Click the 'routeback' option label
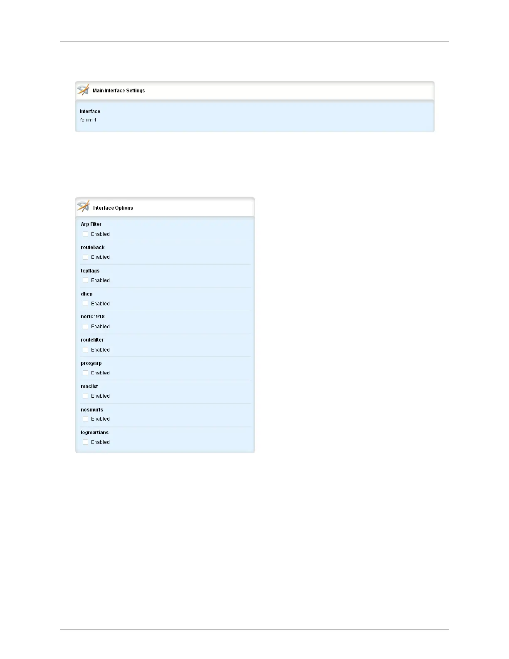509x659 pixels. coord(93,248)
